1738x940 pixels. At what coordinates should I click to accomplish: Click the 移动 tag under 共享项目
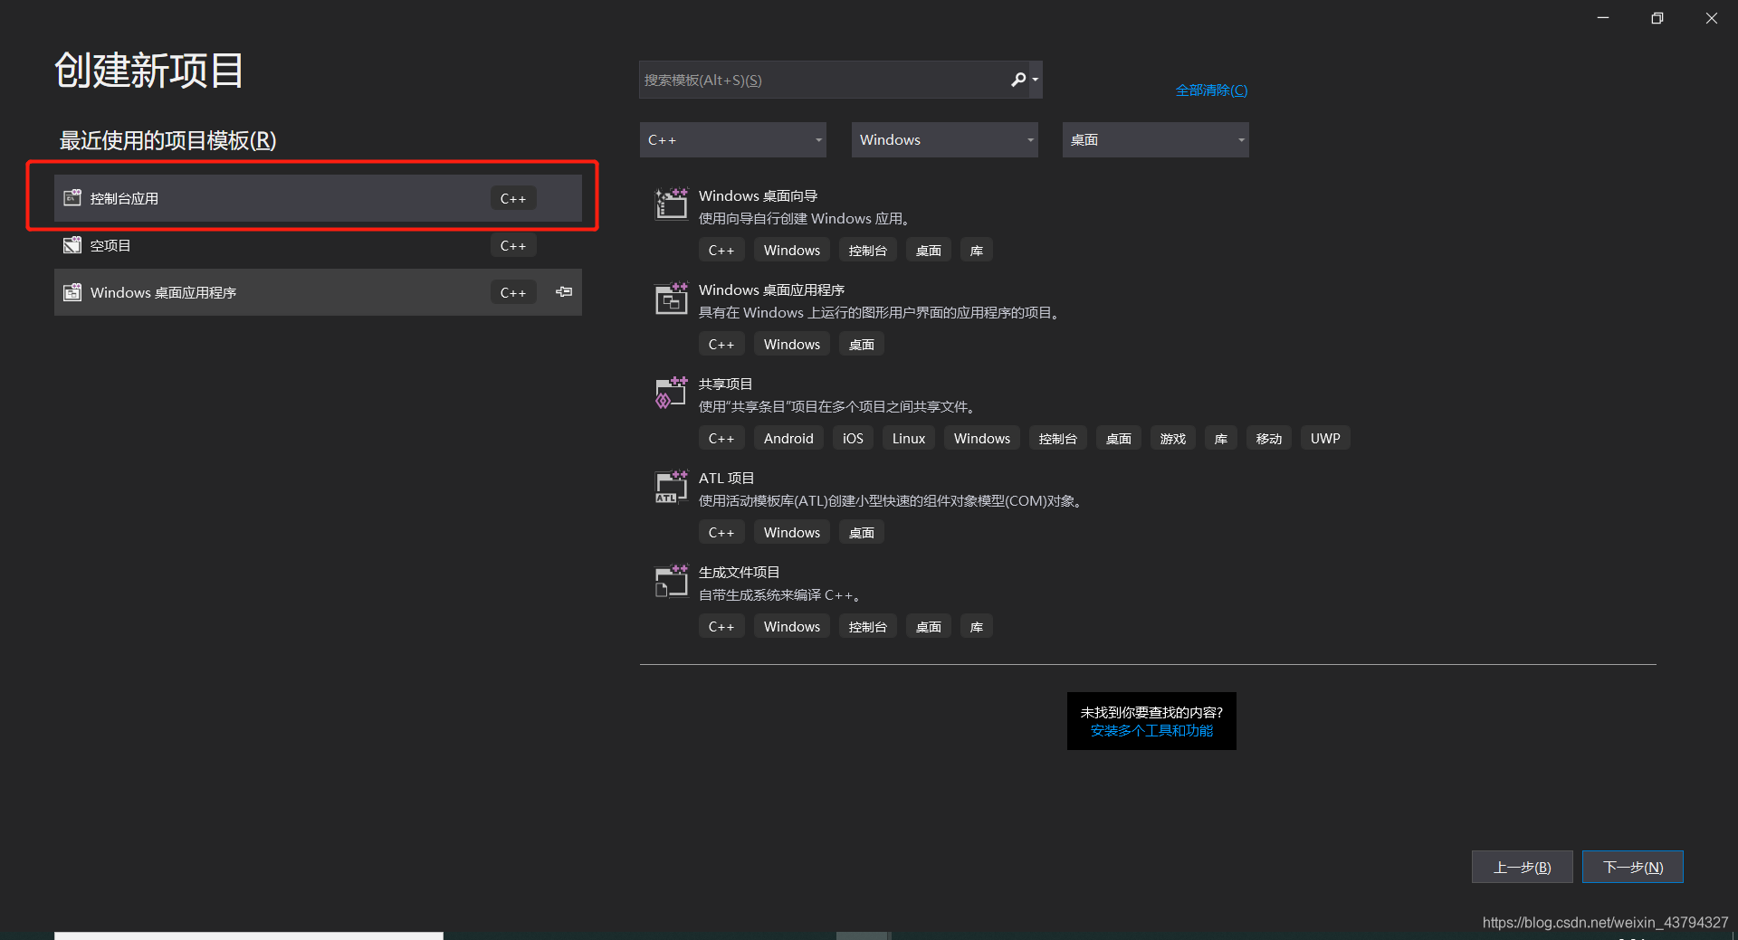(1269, 438)
